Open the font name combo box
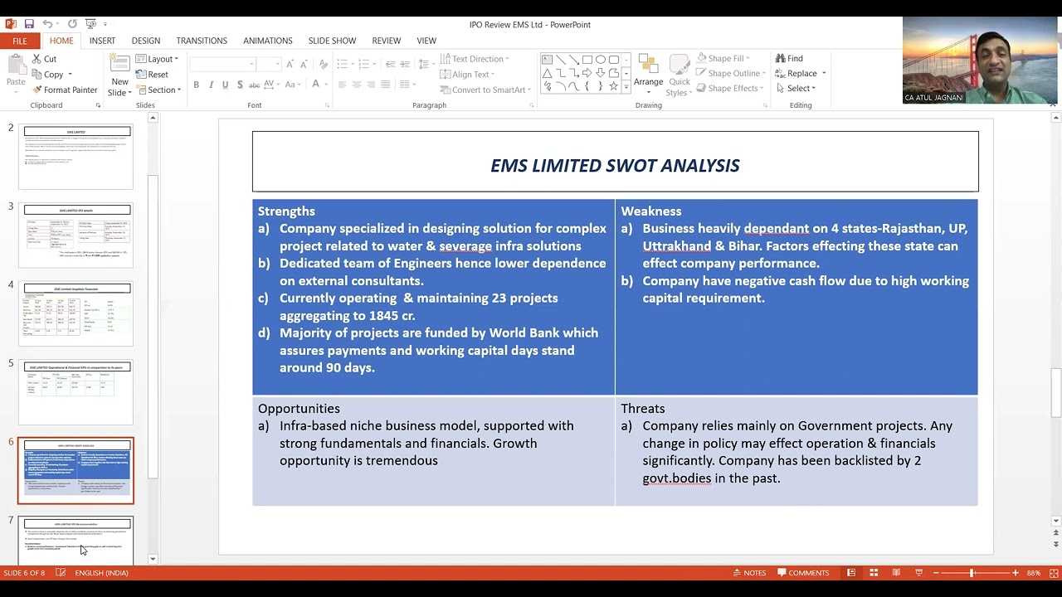 pos(222,64)
